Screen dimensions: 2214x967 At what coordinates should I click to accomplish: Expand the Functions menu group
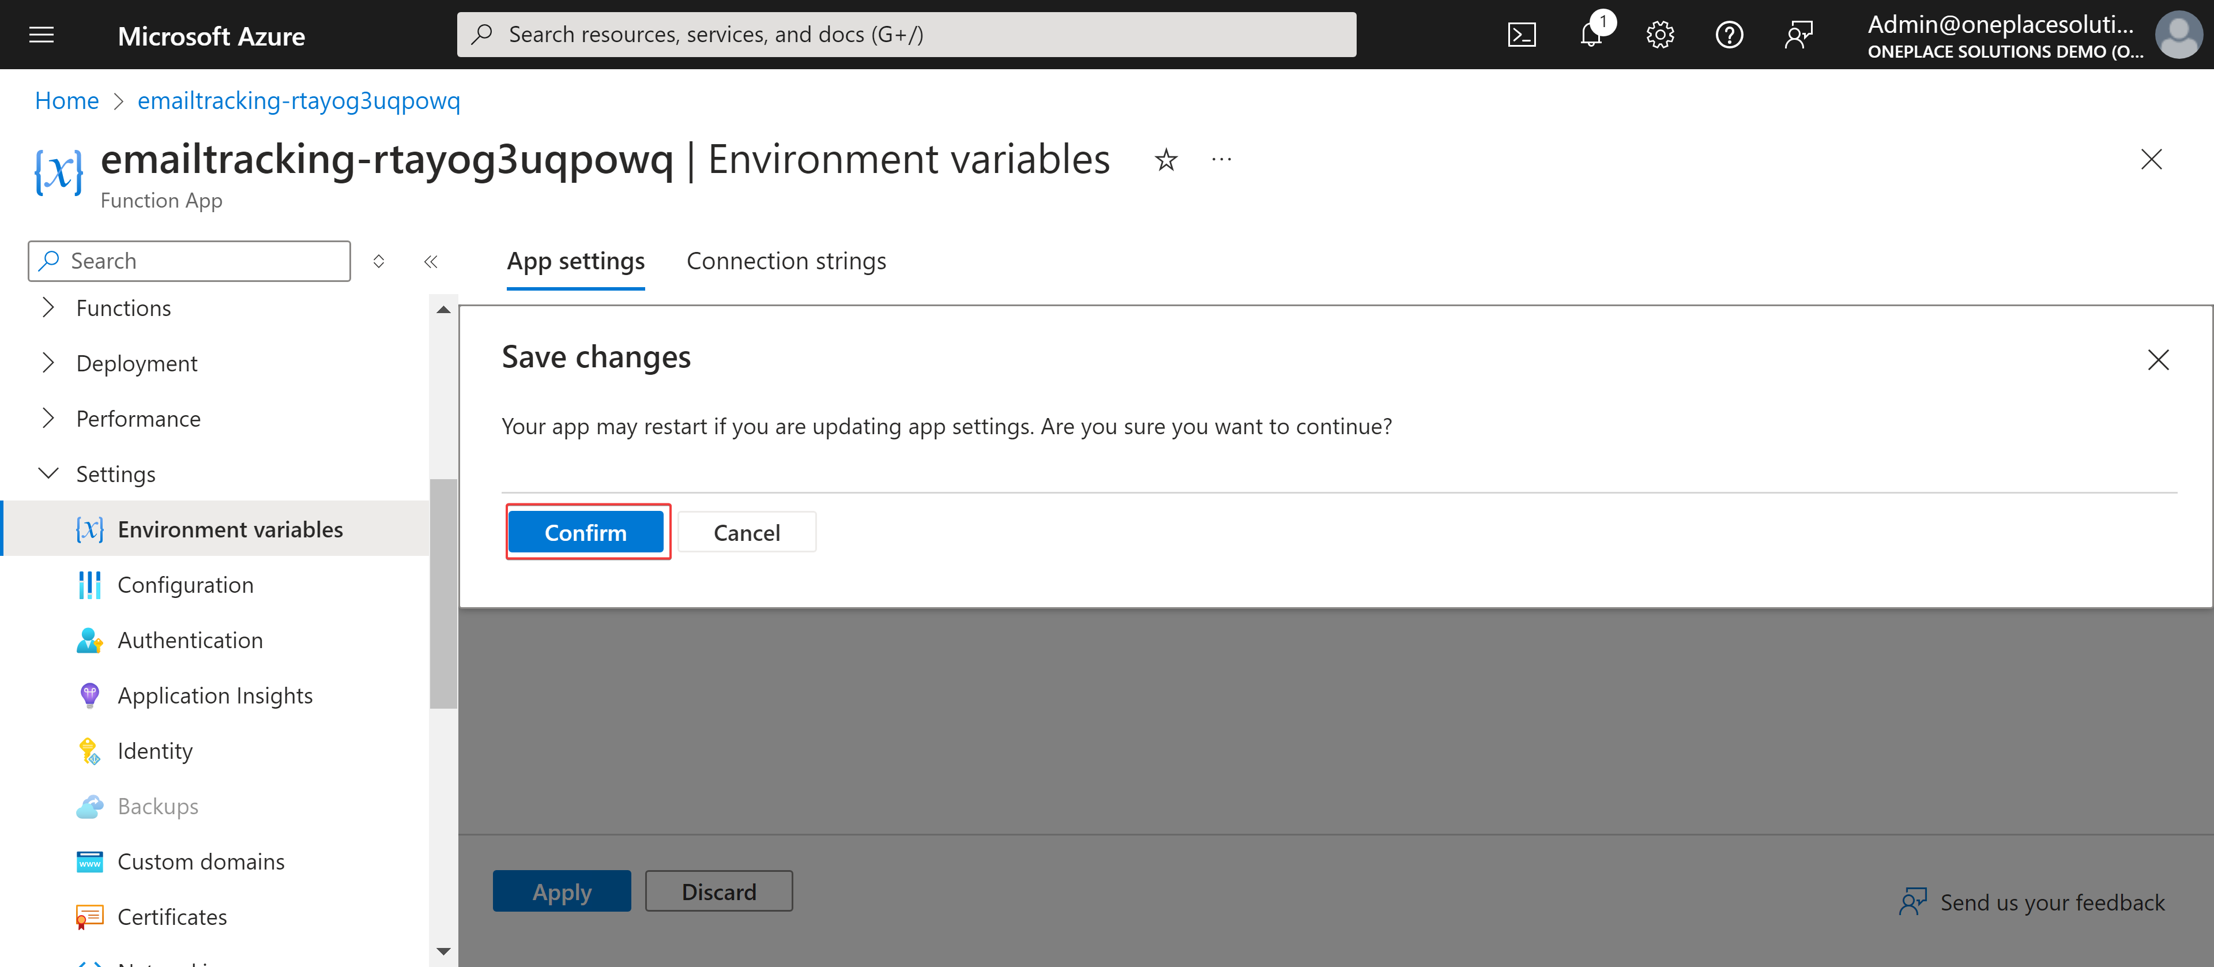[x=49, y=308]
